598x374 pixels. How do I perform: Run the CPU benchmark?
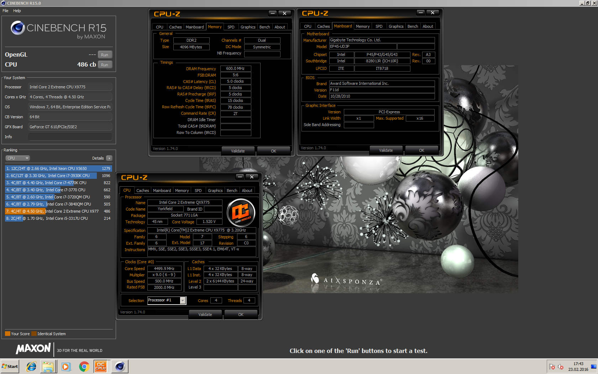pyautogui.click(x=105, y=65)
